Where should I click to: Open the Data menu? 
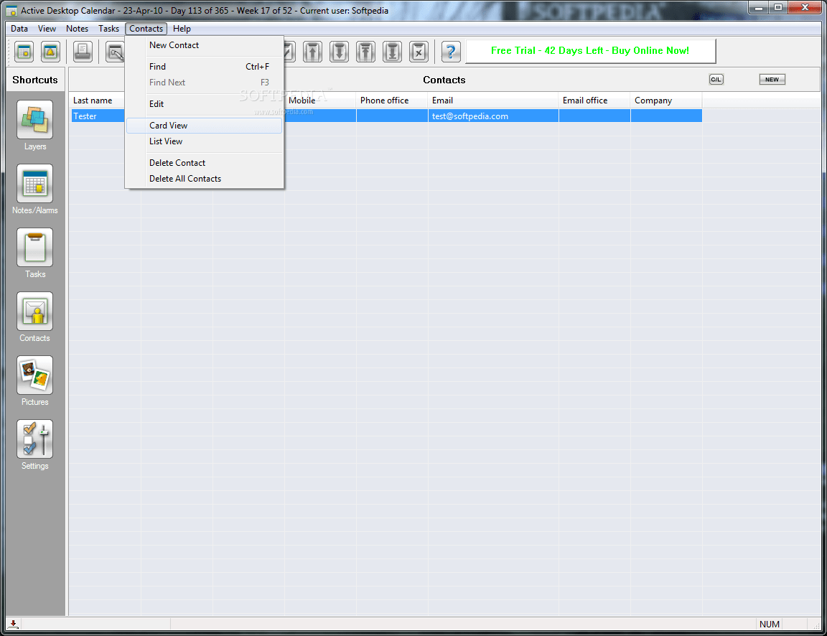(19, 29)
